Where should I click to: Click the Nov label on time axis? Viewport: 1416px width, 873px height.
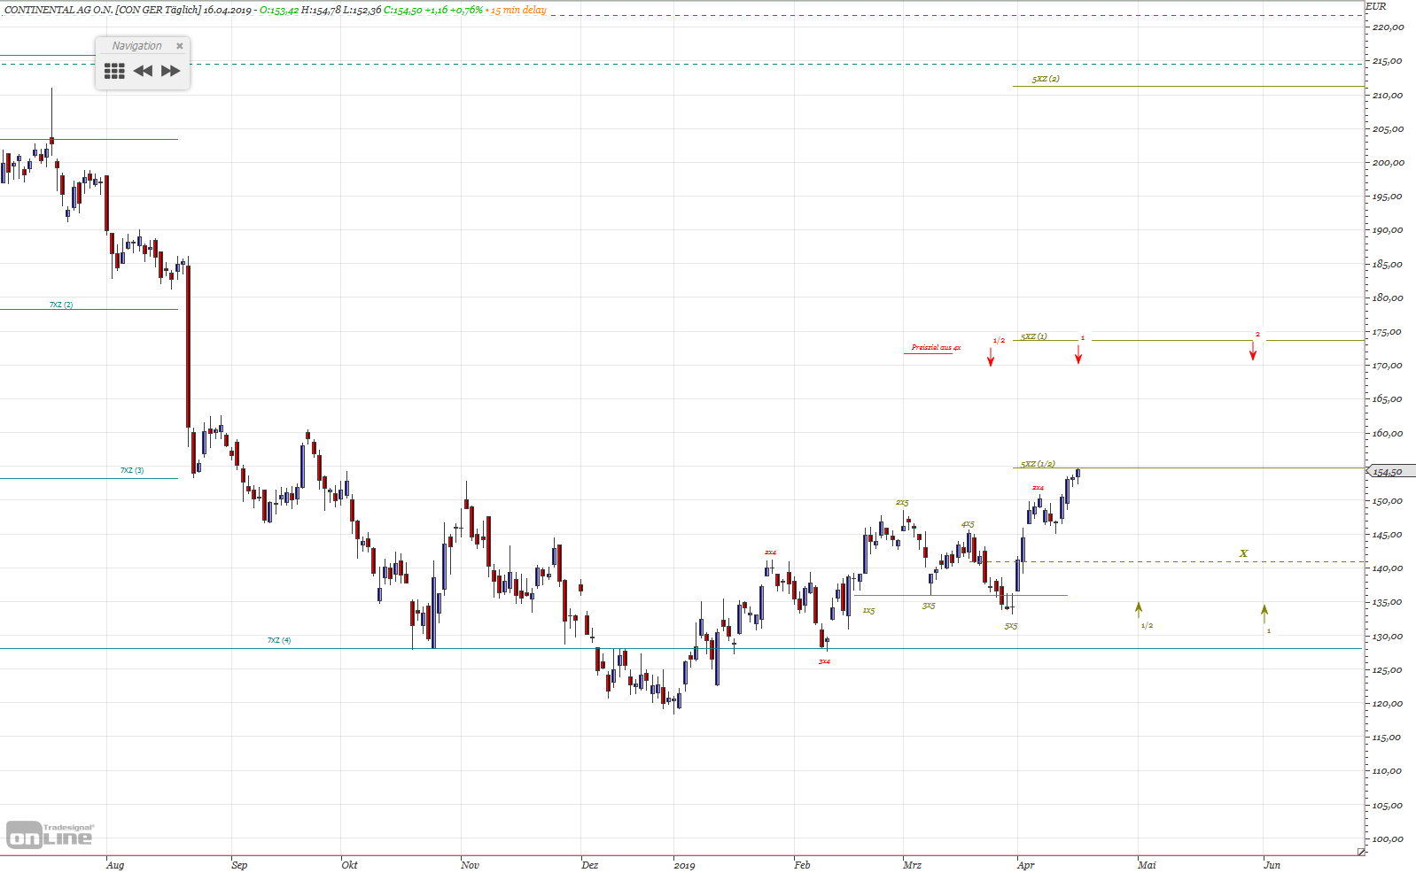pos(470,865)
